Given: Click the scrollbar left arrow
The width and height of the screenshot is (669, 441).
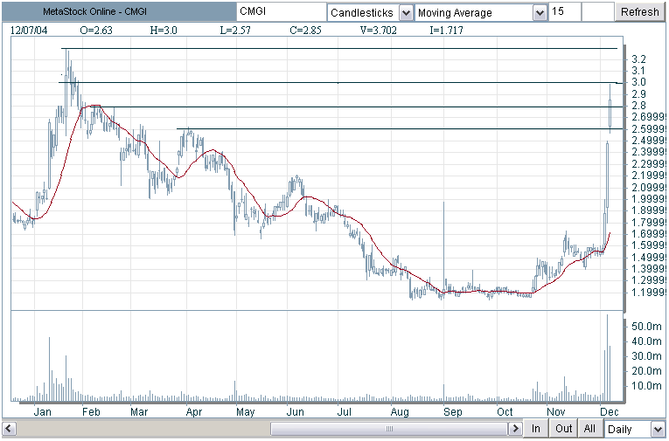Looking at the screenshot, I should (9, 429).
